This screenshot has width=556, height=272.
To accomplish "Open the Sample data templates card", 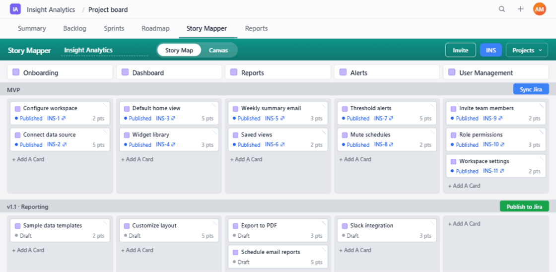I will coord(60,230).
